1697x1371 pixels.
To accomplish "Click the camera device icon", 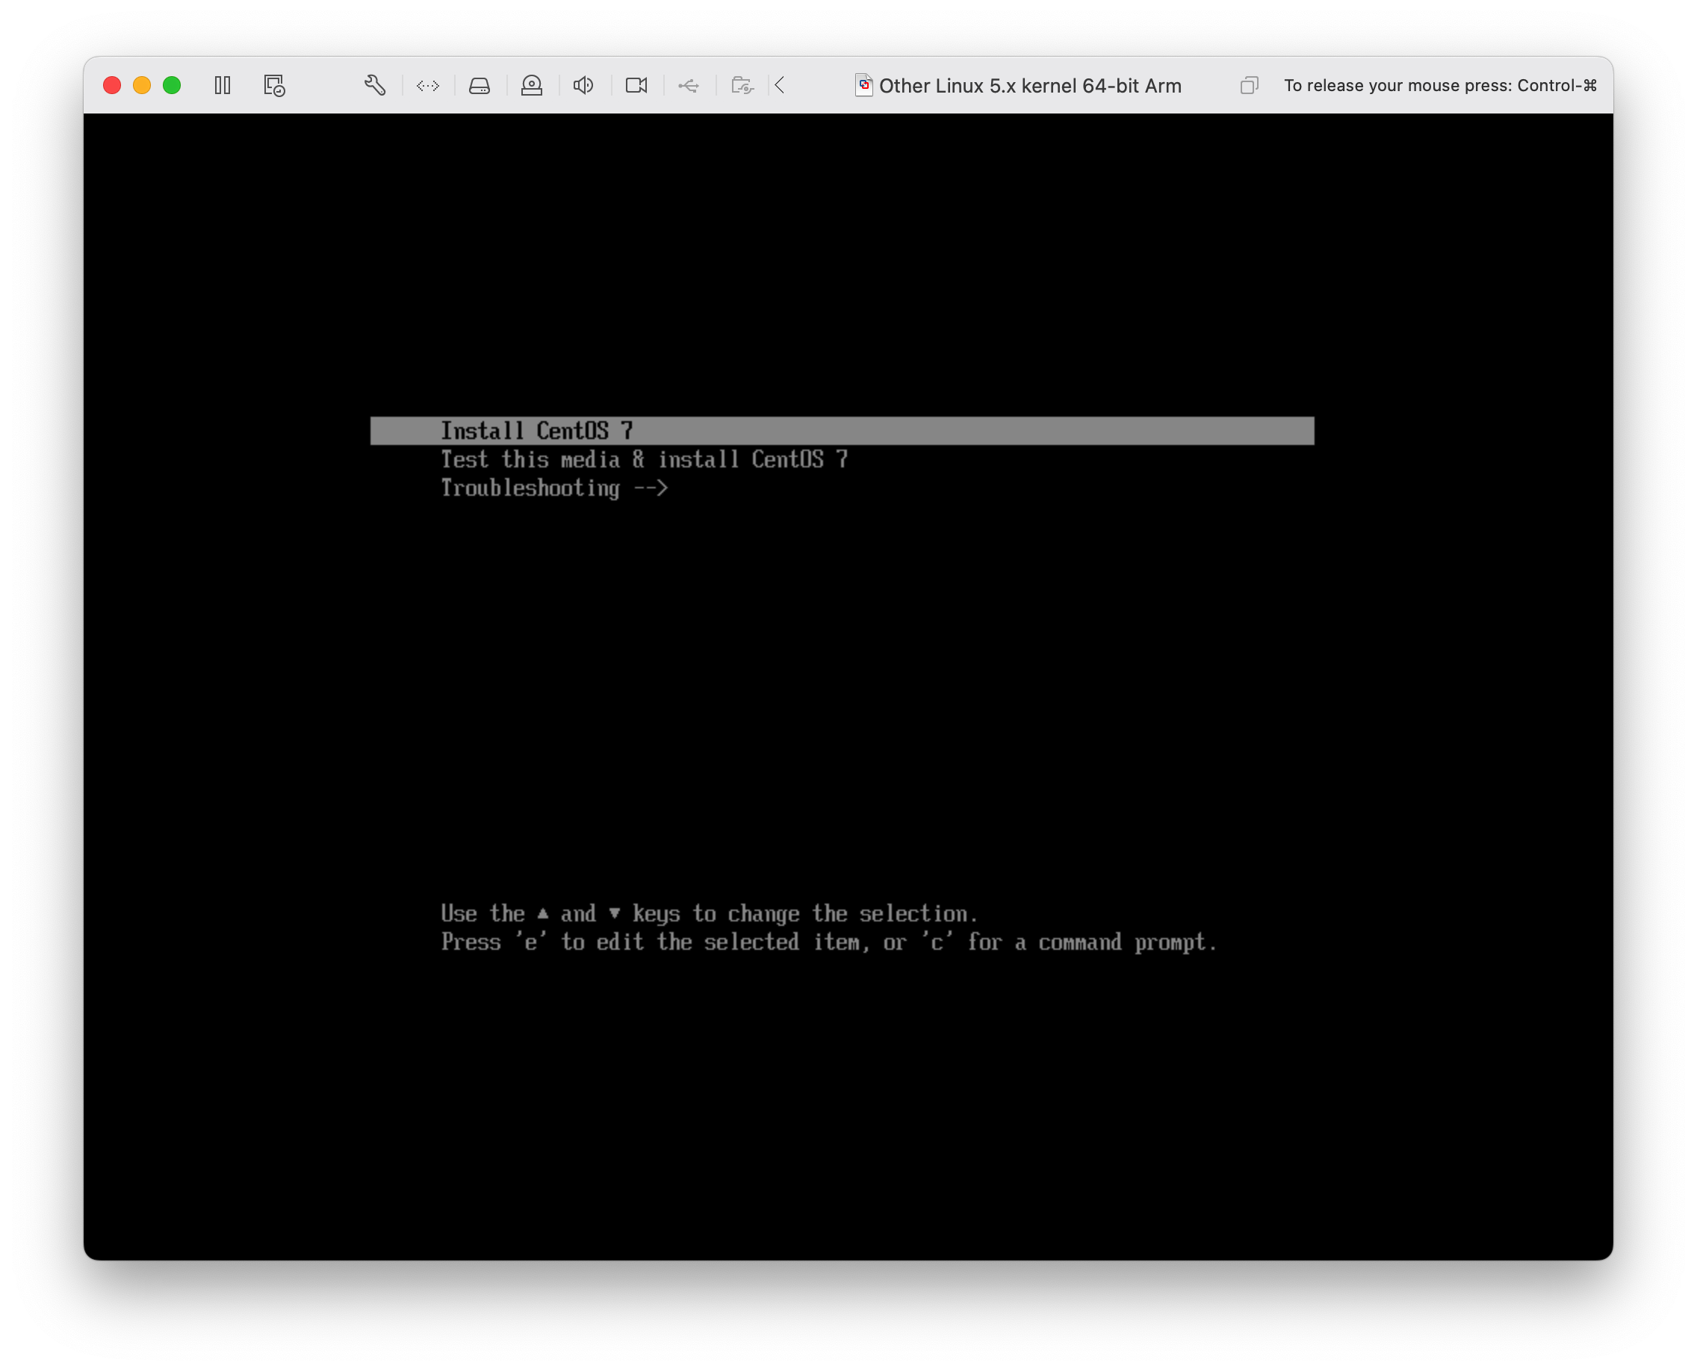I will tap(637, 85).
